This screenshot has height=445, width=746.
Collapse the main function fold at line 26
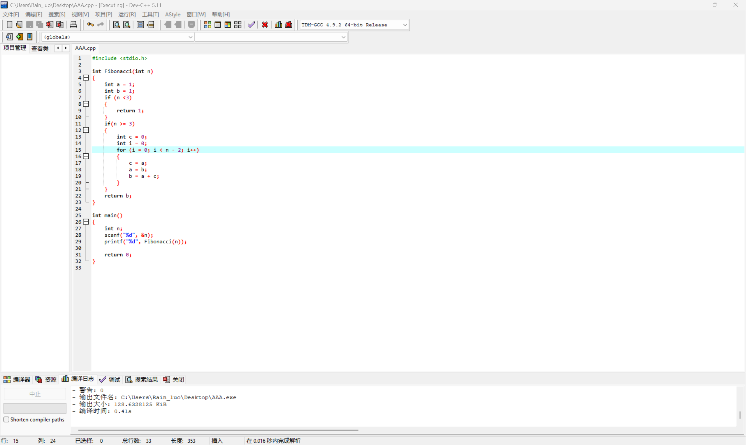click(86, 222)
